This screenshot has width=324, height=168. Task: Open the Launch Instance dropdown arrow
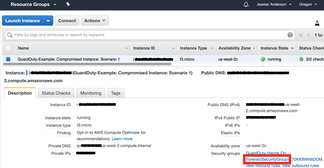pos(48,21)
